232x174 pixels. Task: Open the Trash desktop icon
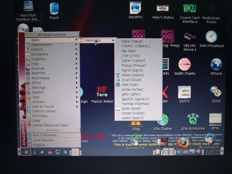pyautogui.click(x=54, y=11)
